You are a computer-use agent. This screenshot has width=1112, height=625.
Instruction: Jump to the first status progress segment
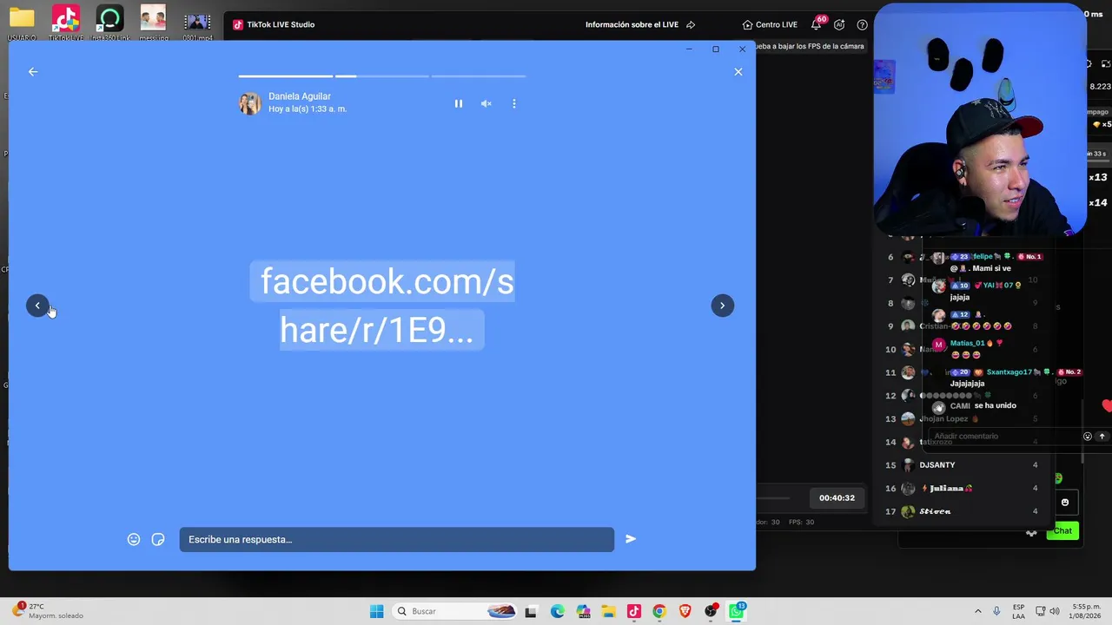286,76
